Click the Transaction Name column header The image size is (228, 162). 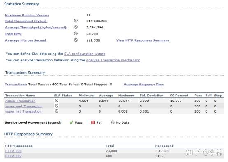click(x=20, y=96)
